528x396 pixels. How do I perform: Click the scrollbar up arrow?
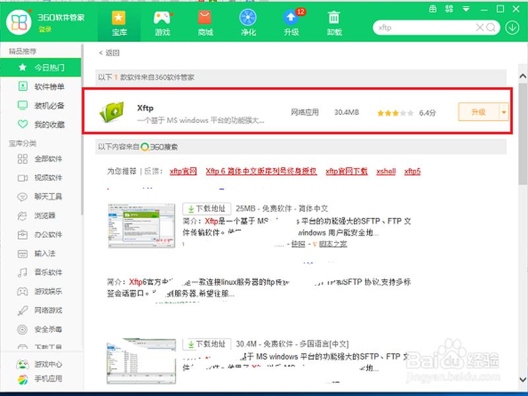(x=523, y=76)
